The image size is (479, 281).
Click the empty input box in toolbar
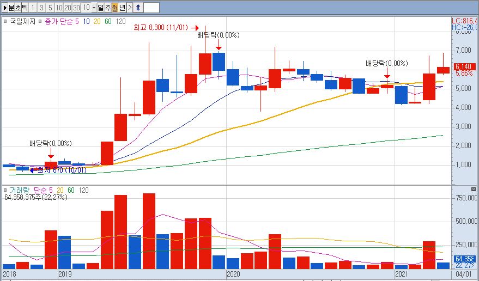pos(151,8)
